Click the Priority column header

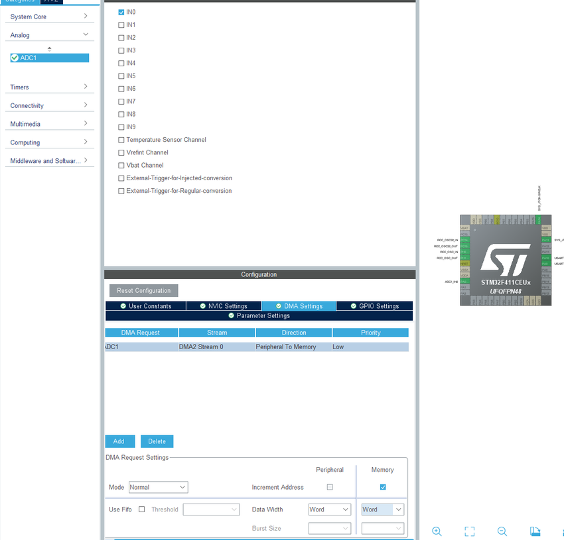tap(370, 333)
